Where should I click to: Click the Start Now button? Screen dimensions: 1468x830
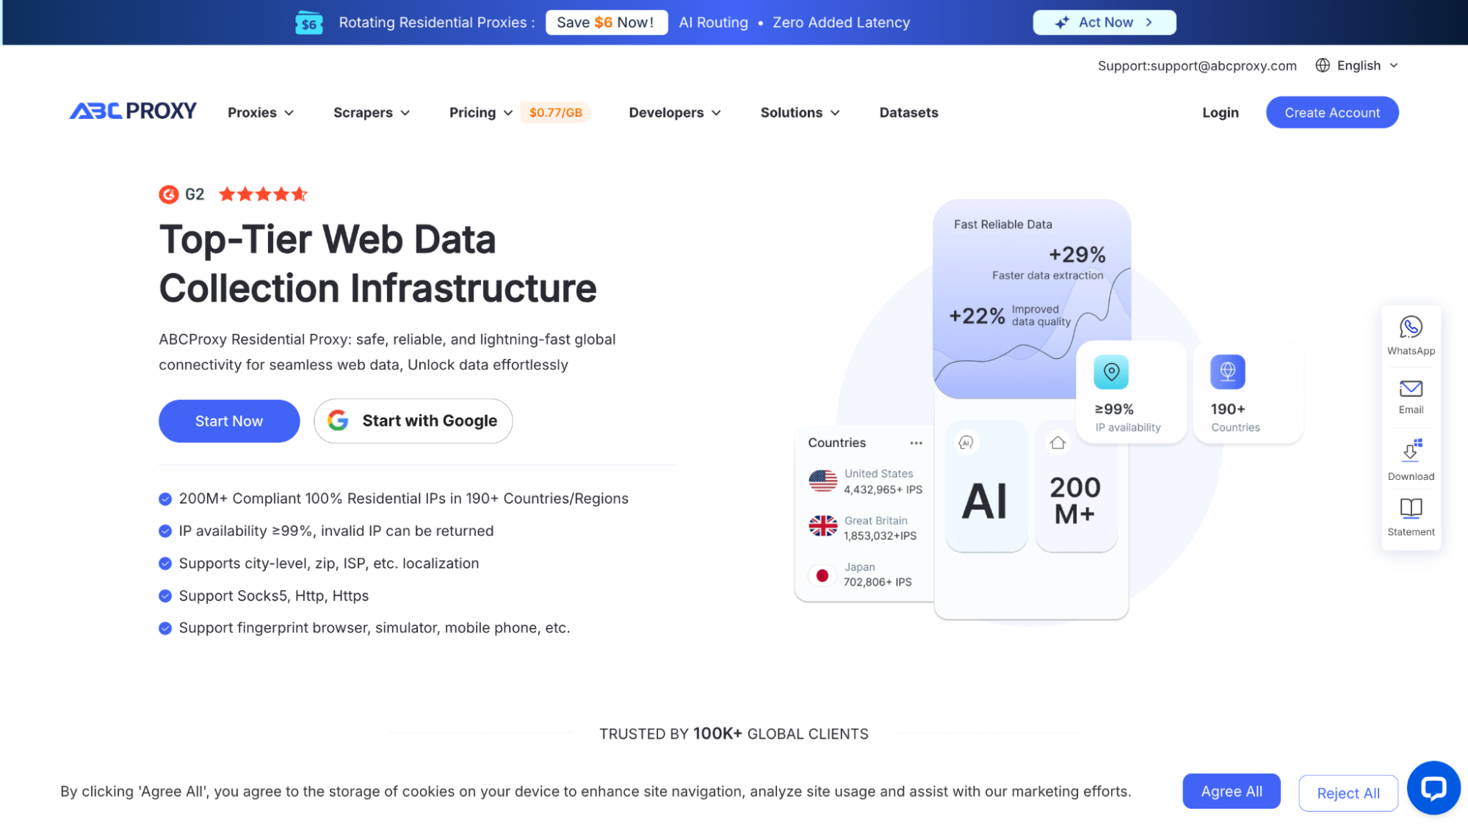tap(229, 421)
